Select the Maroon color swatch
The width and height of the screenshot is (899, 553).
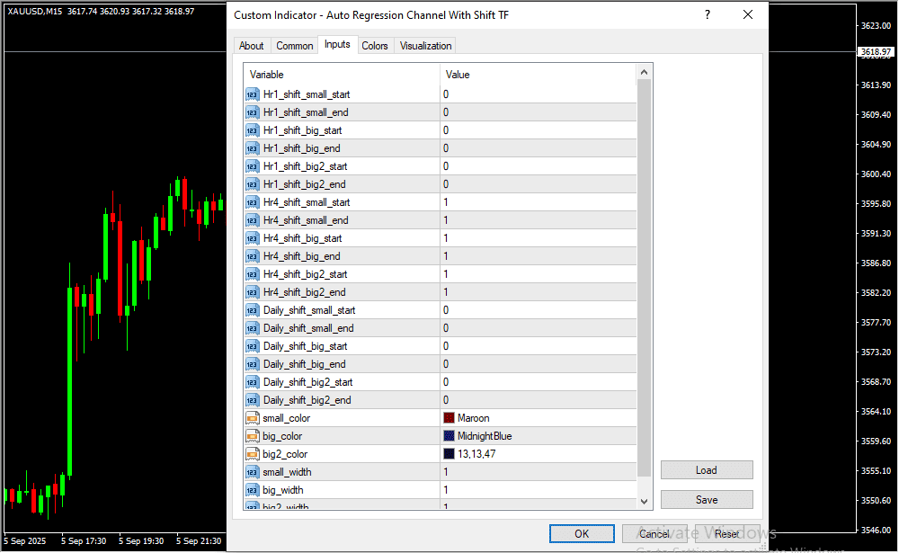click(449, 418)
